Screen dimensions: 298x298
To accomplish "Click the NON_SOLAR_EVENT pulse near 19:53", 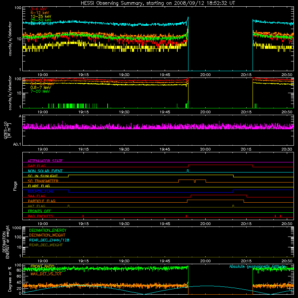I will coord(188,171).
